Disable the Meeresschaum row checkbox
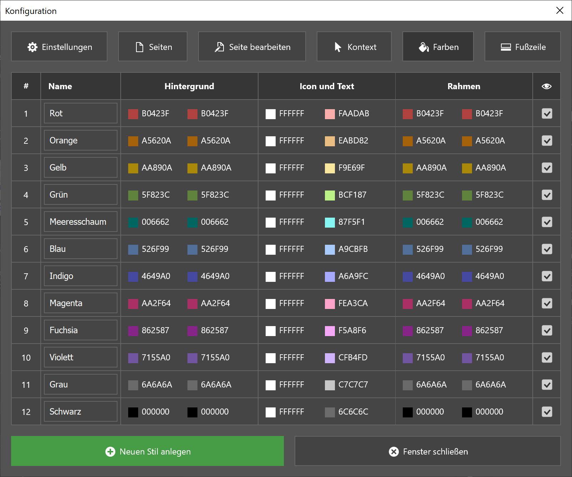Screen dimensions: 572x477 coord(547,222)
